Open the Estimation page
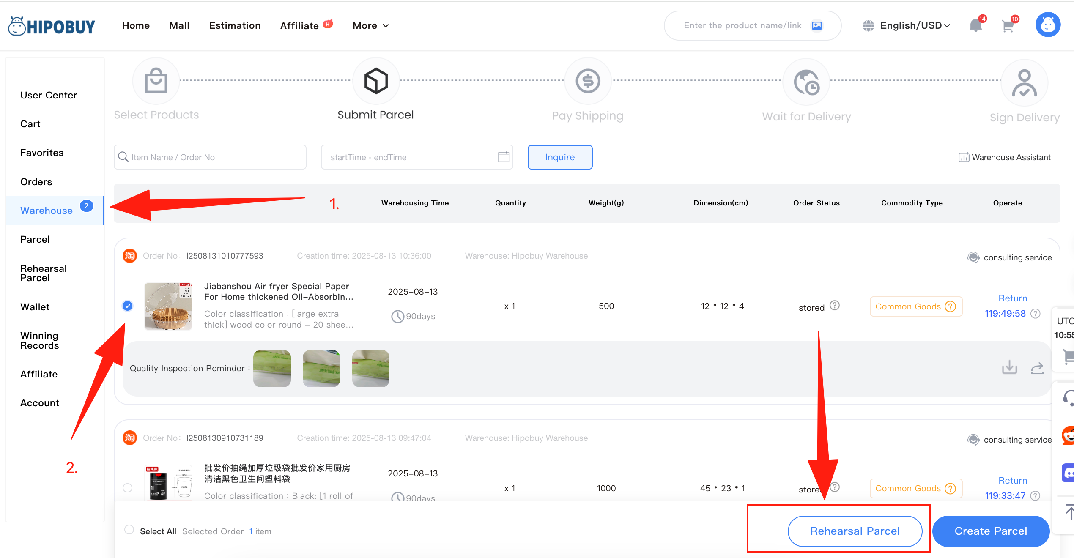Screen dimensions: 1074x558 235,26
